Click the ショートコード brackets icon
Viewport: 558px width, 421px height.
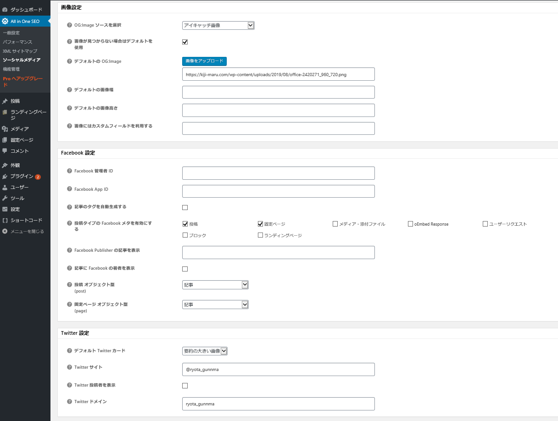click(5, 220)
